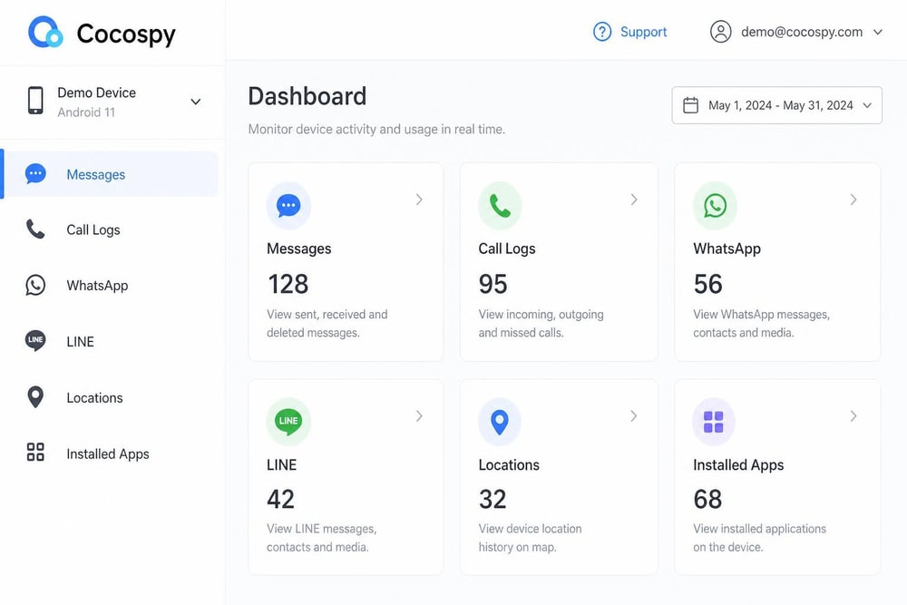The image size is (907, 605).
Task: Click the Demo Device phone icon
Action: [x=35, y=101]
